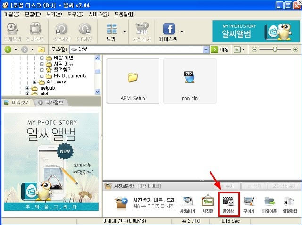Click the 보관함 비우기 empty box button

point(284,186)
